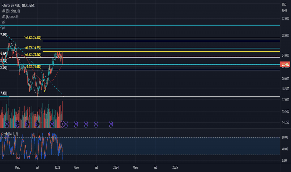Click the 21.270) price level label
291x172 pixels.
3,67
